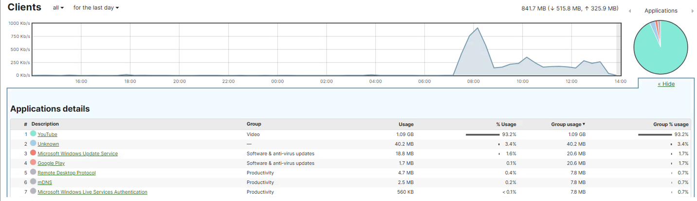Click the mDNS gray dot icon
Viewport: 697px width, 201px height.
tap(33, 182)
